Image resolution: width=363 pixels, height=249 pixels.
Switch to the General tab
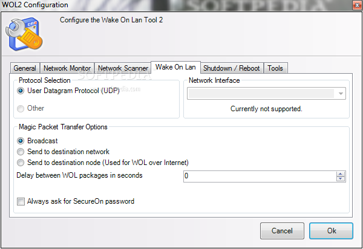25,68
